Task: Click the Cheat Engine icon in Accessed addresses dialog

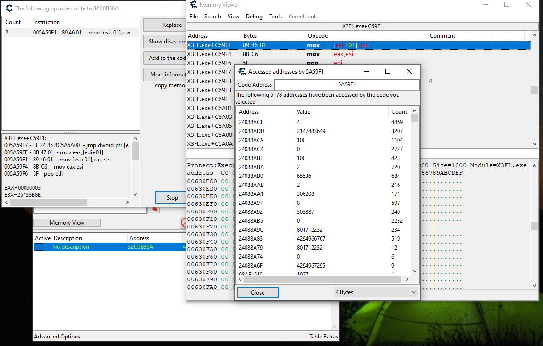Action: tap(242, 72)
